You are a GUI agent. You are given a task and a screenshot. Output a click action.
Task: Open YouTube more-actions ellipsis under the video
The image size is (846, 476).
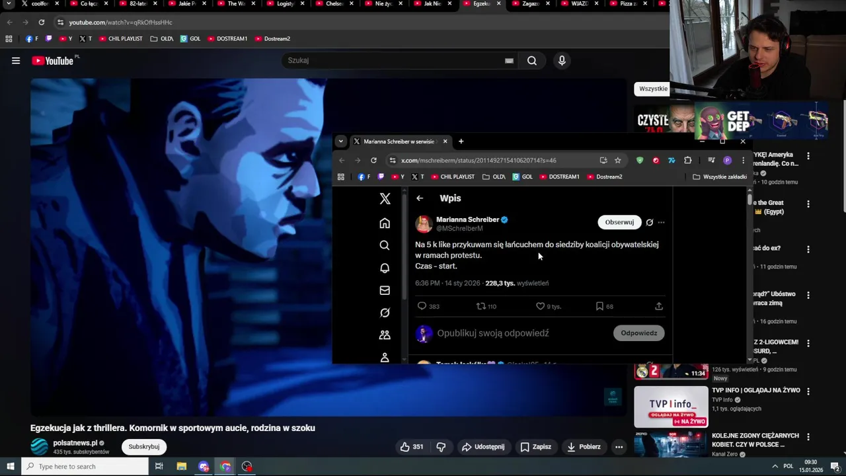pyautogui.click(x=619, y=447)
